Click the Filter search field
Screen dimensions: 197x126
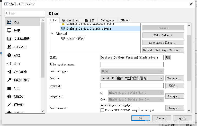click(25, 13)
